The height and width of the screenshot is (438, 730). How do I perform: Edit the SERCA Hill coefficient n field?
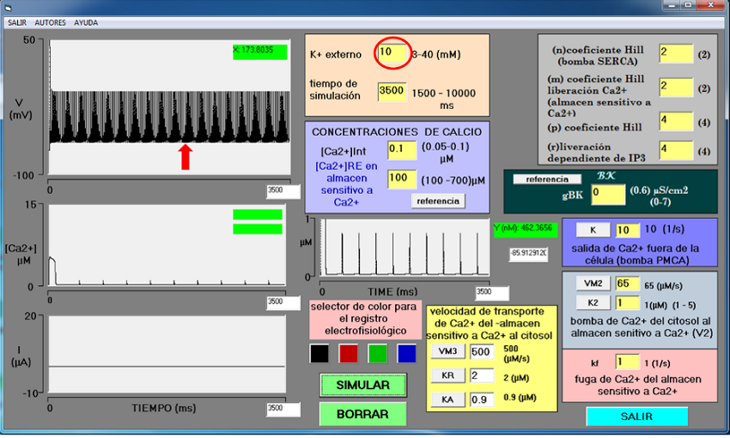click(x=675, y=53)
